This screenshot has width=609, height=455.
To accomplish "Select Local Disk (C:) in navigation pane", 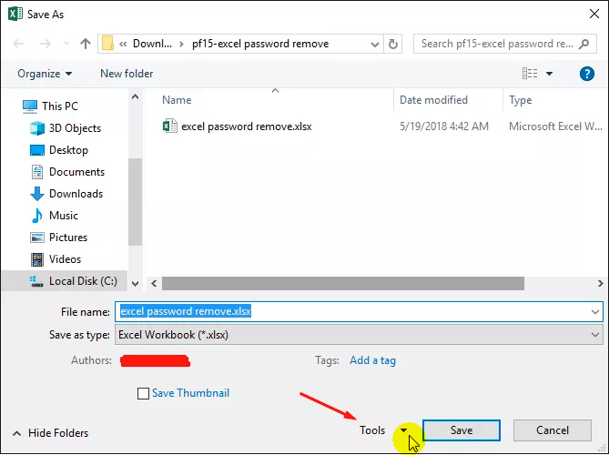I will click(x=83, y=281).
